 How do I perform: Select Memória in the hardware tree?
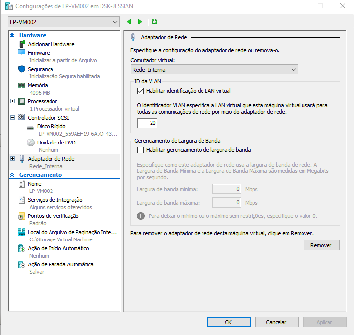(38, 85)
